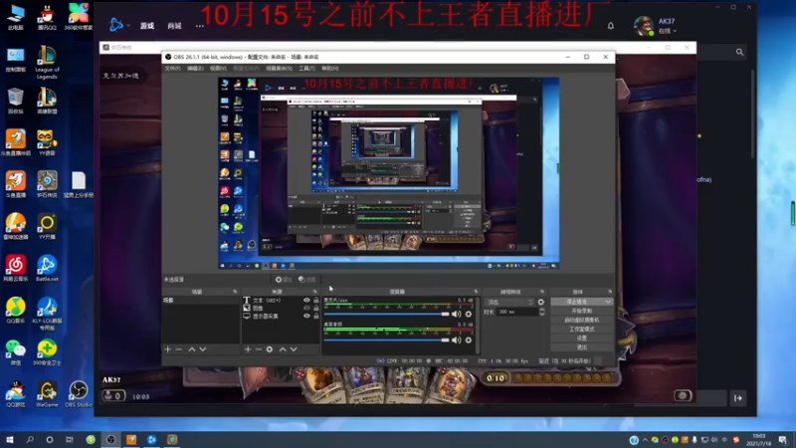Screen dimensions: 796x448
Task: Open the Hearthstone desktop shortcut
Action: (x=47, y=184)
